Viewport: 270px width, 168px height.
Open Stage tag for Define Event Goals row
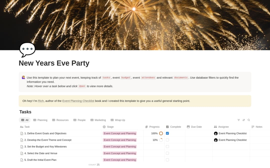point(120,133)
